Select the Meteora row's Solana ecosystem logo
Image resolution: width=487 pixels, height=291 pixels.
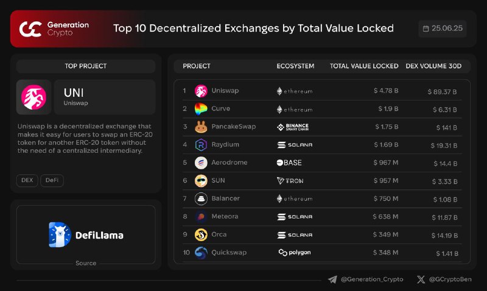click(295, 217)
